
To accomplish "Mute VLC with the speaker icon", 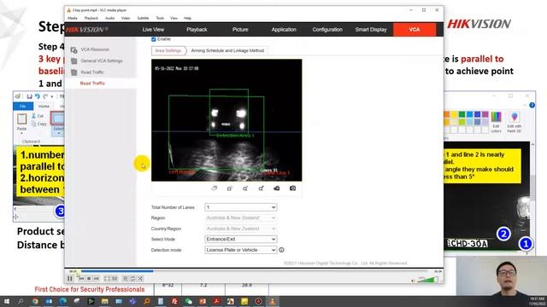I will pos(414,280).
